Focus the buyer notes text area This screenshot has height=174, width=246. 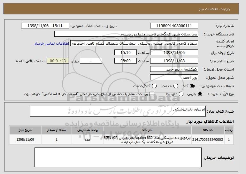(x=118, y=158)
